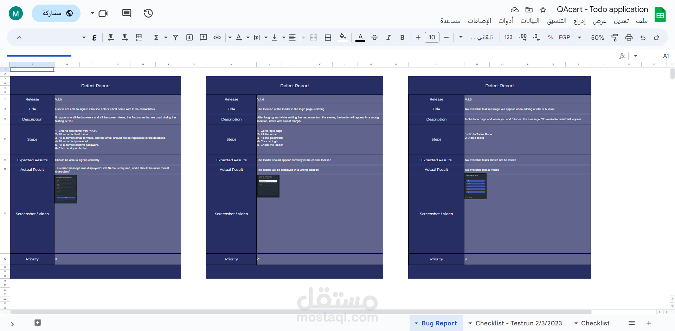The image size is (675, 331).
Task: Open the signup error screenshot thumbnail
Action: coord(66,189)
